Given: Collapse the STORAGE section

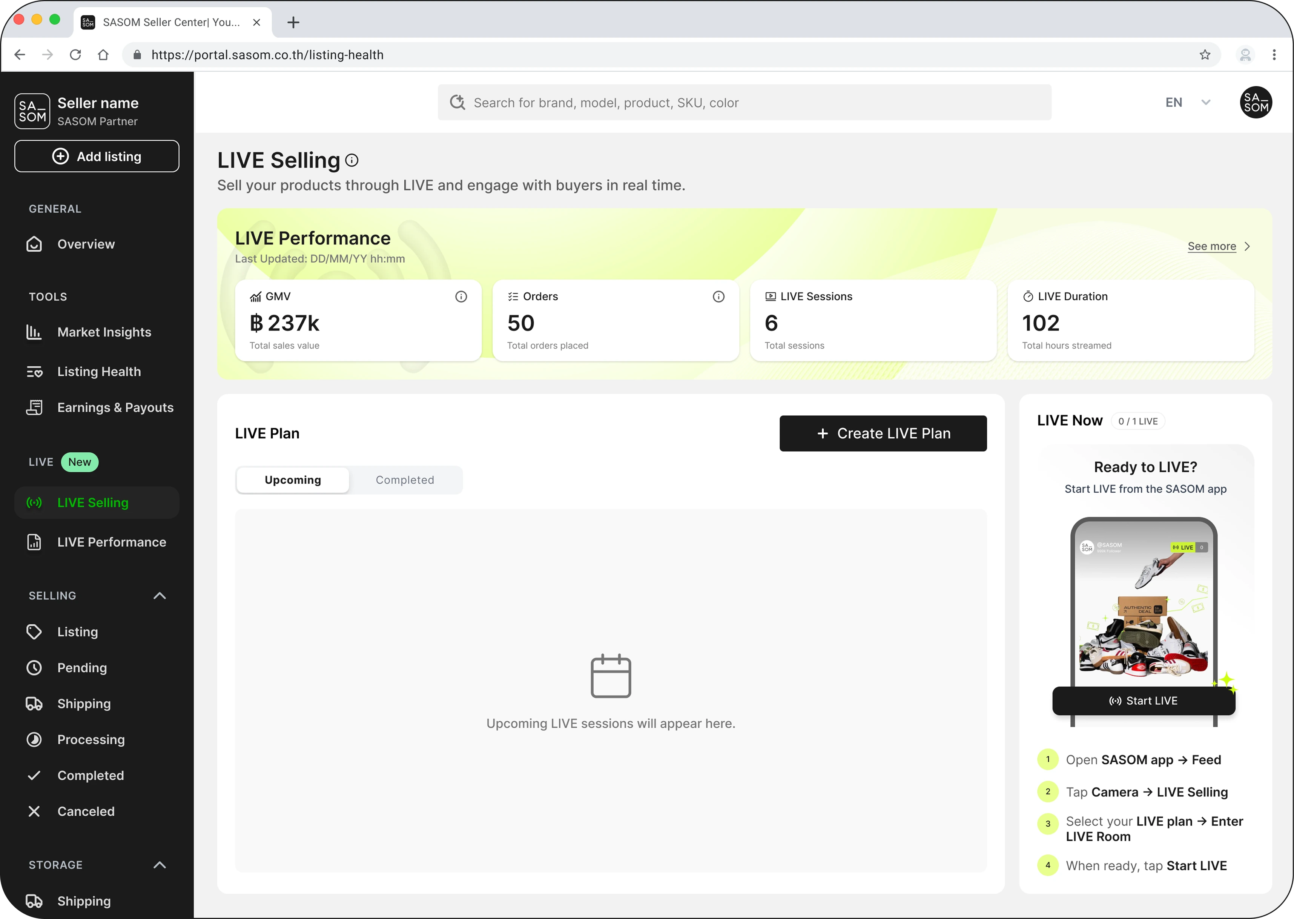Looking at the screenshot, I should click(160, 865).
